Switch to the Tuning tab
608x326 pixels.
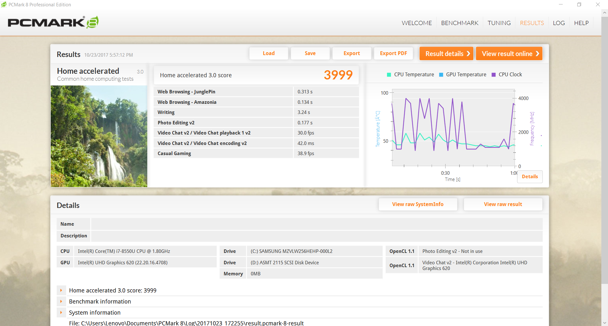click(499, 23)
